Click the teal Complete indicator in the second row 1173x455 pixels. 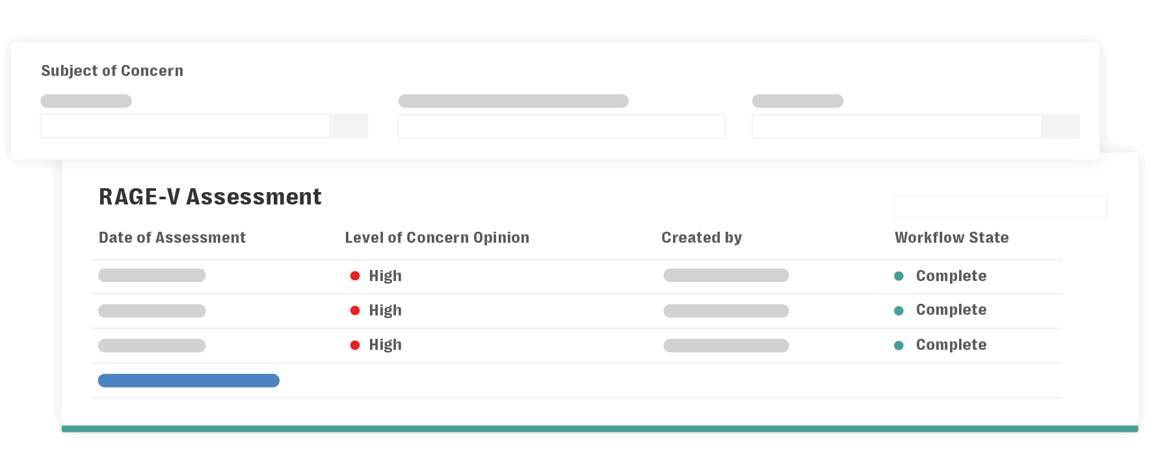(x=899, y=311)
